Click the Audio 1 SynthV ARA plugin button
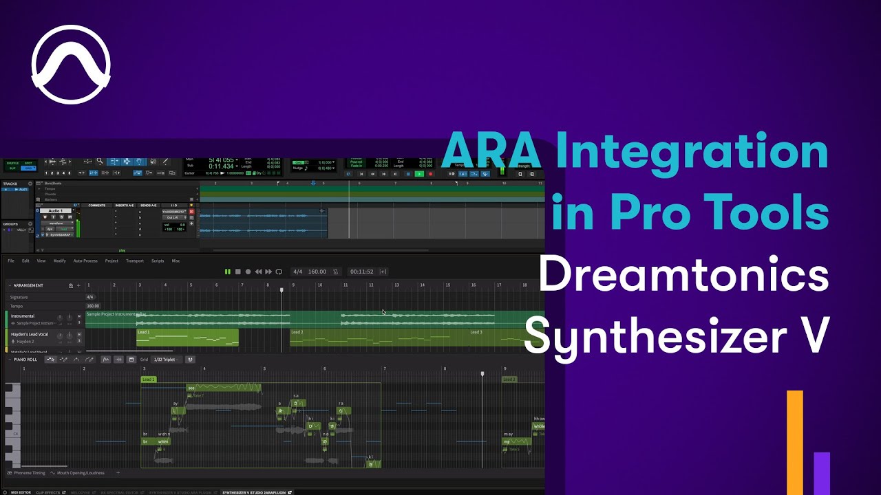Screen dimensions: 881x495 (x=58, y=234)
